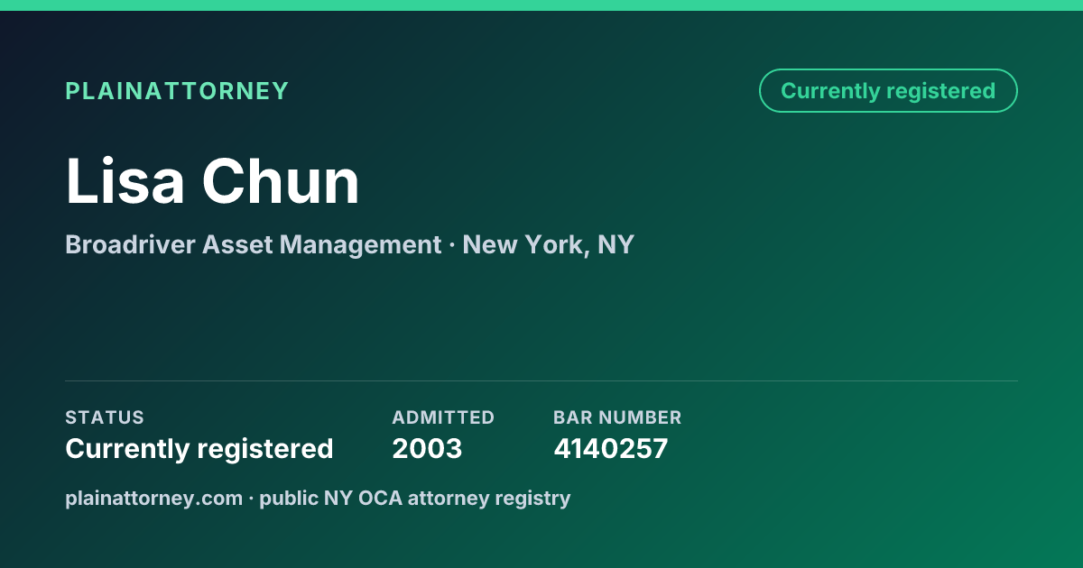Click public NY OCA attorney registry text
The width and height of the screenshot is (1083, 568).
click(x=415, y=498)
